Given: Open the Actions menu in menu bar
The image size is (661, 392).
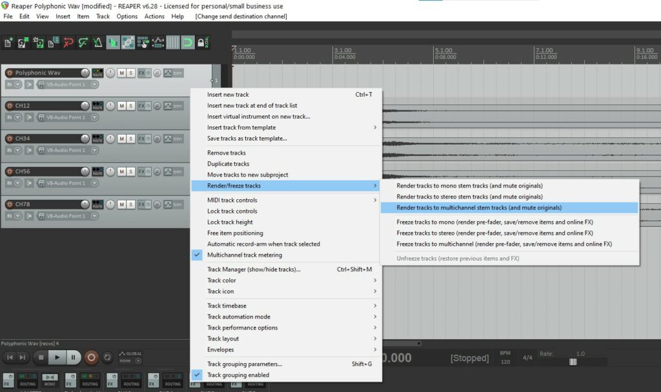Looking at the screenshot, I should tap(154, 16).
